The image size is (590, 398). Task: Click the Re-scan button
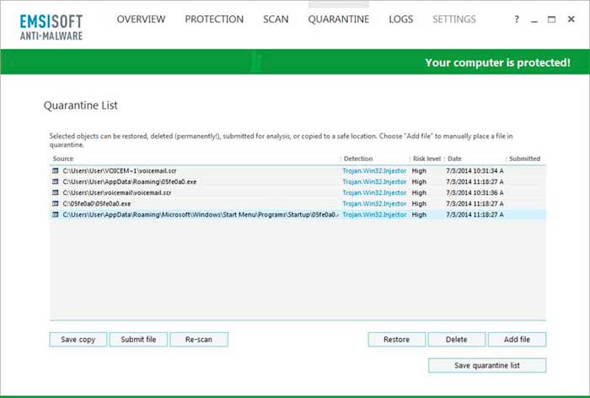point(199,340)
